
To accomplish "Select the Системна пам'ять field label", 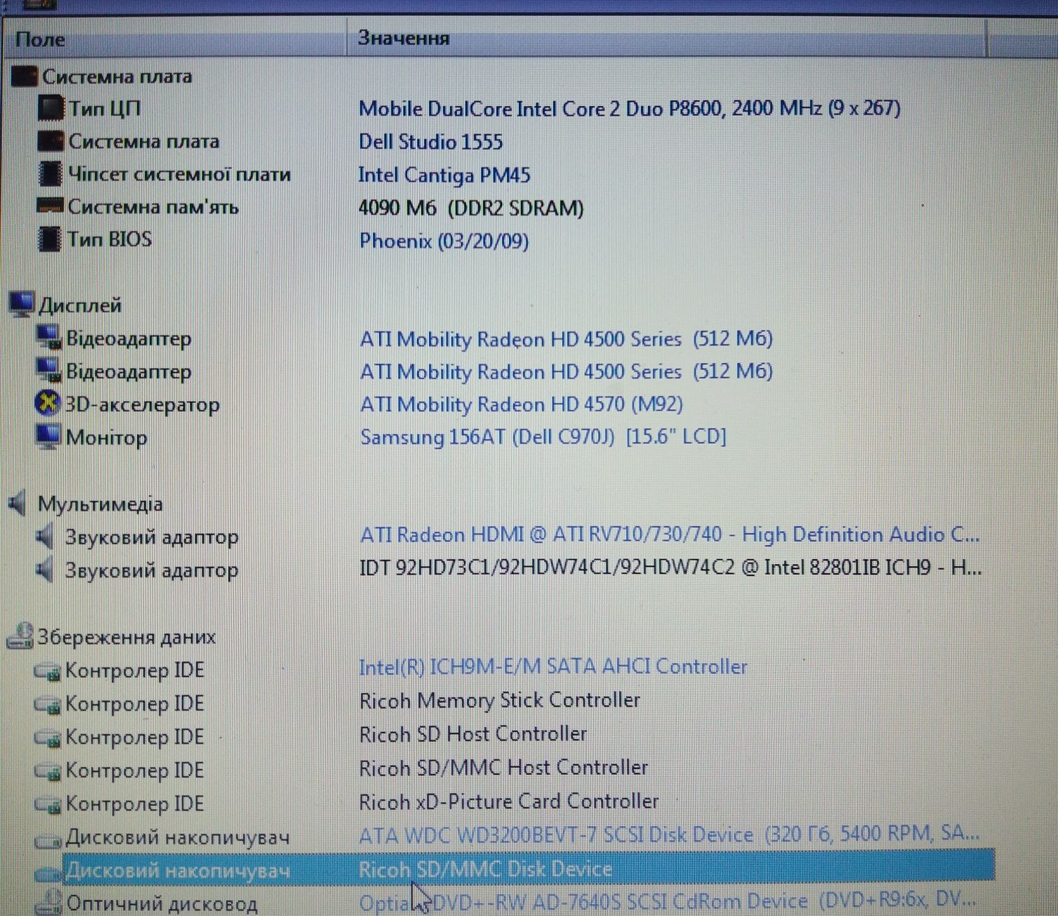I will point(153,207).
